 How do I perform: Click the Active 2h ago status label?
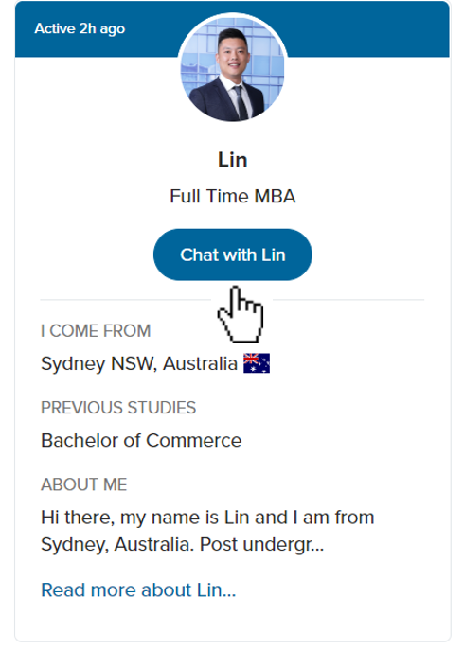pyautogui.click(x=80, y=29)
